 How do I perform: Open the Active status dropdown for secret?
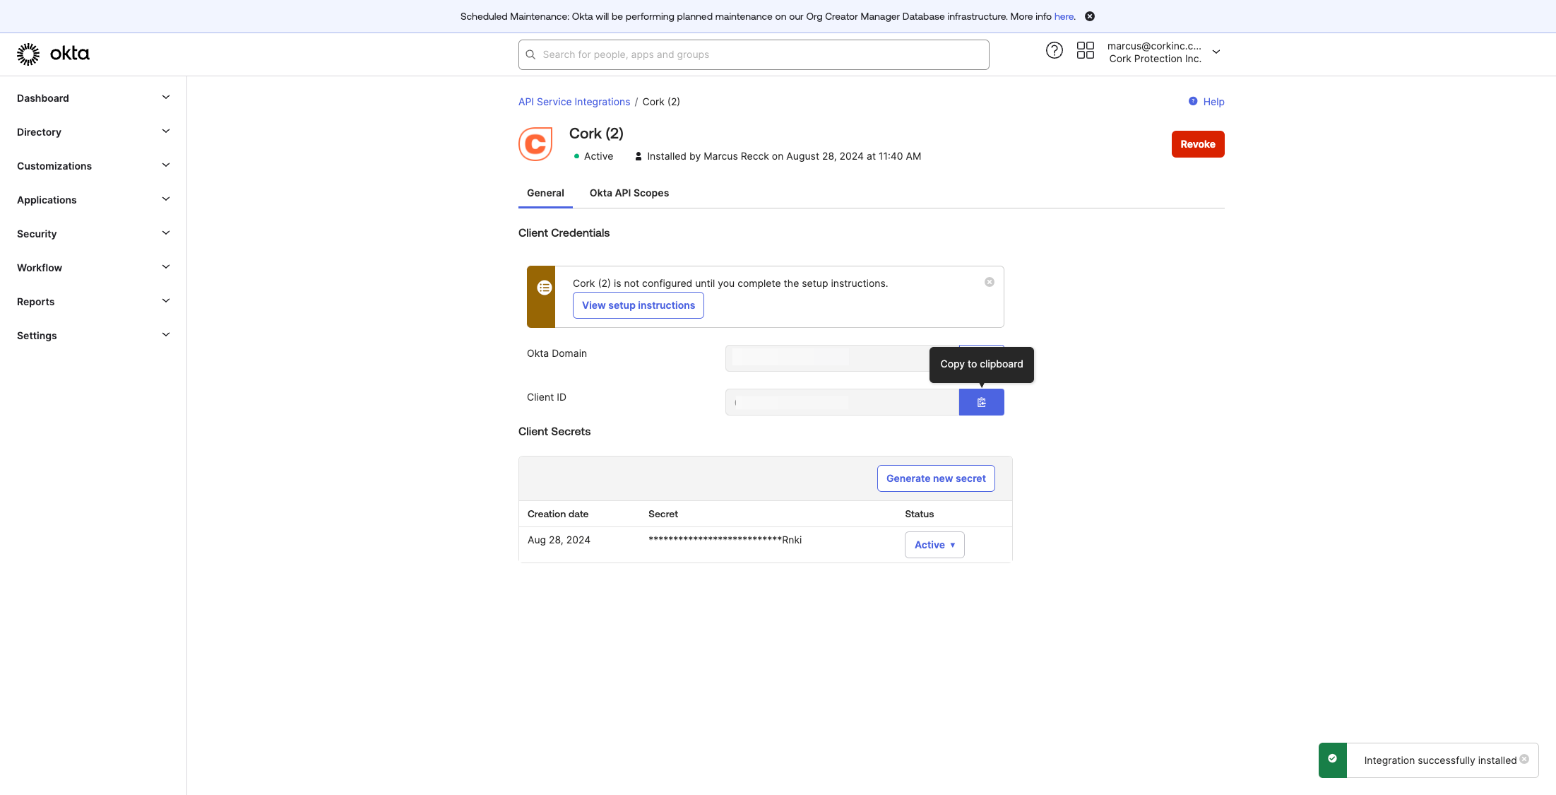click(934, 545)
